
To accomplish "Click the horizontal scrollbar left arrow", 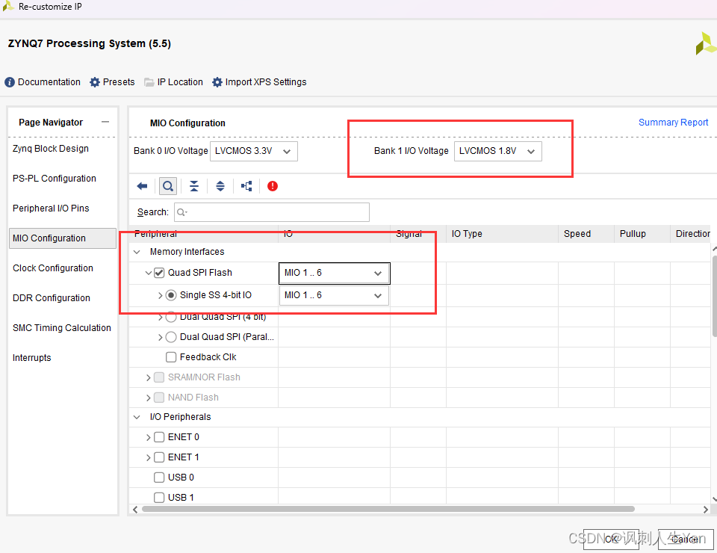I will [135, 509].
